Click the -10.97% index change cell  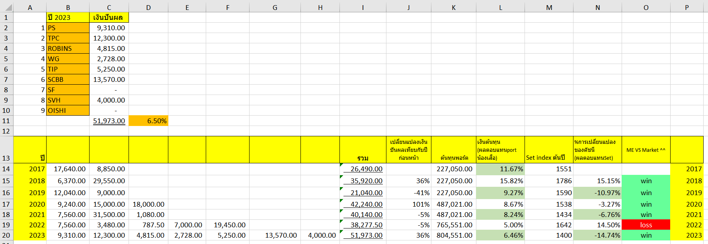tap(597, 193)
